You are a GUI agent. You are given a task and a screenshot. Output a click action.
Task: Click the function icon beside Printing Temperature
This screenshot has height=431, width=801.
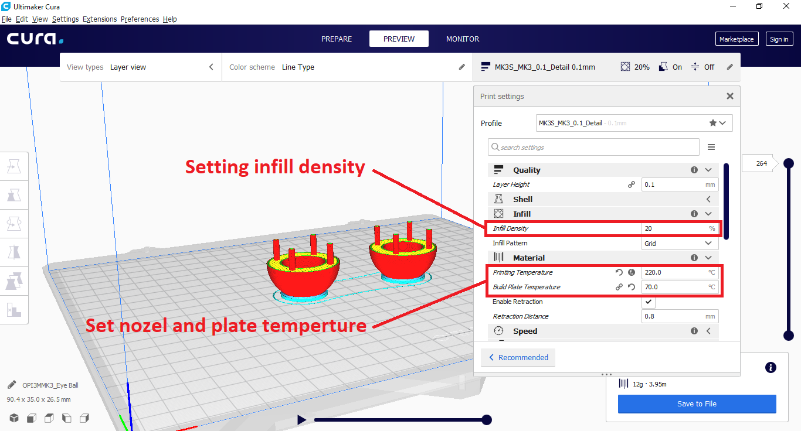632,272
